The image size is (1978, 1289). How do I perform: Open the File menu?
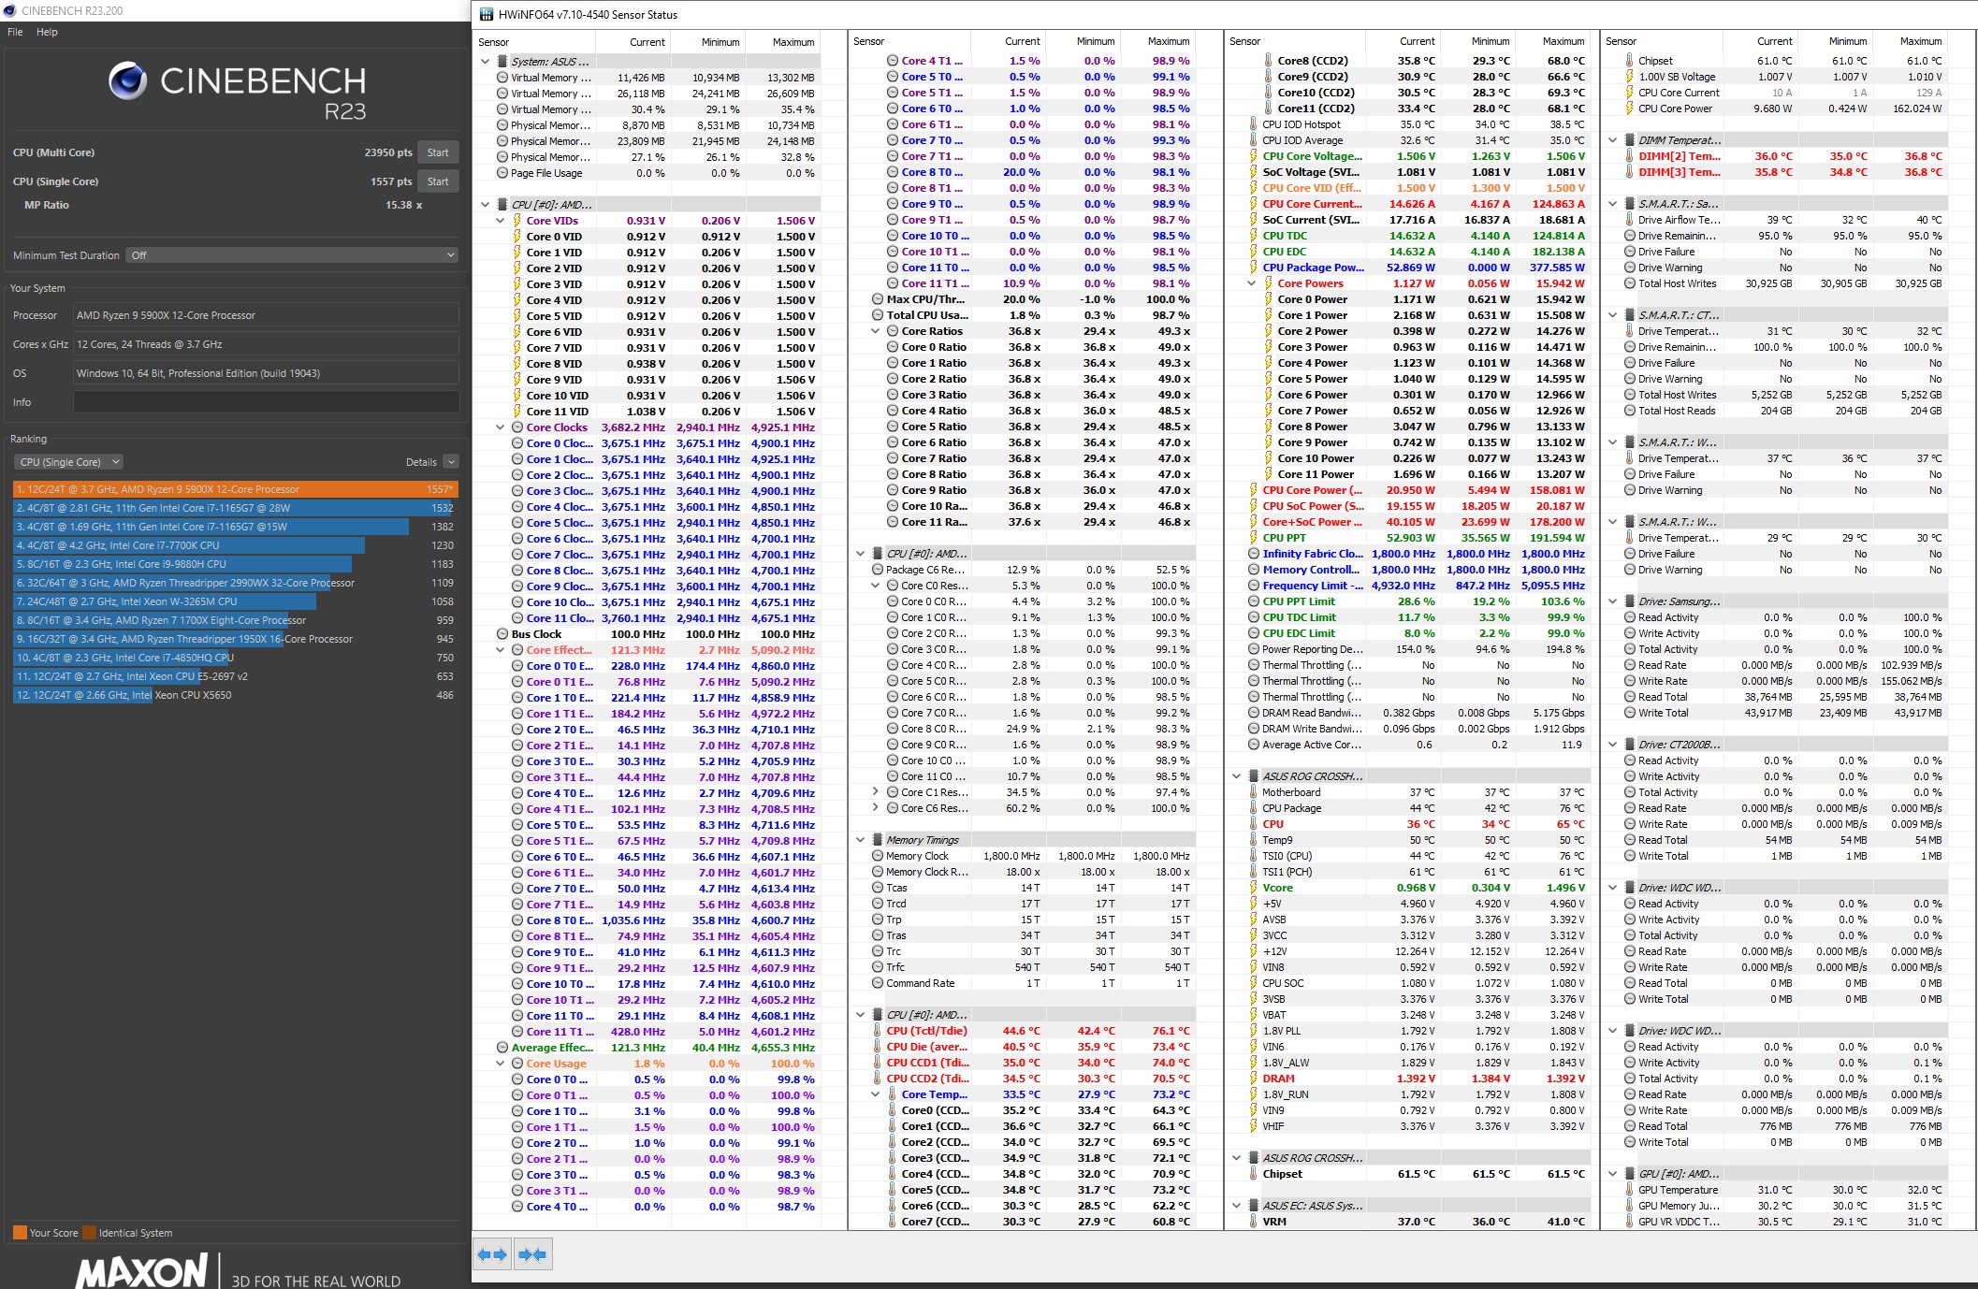(x=15, y=32)
